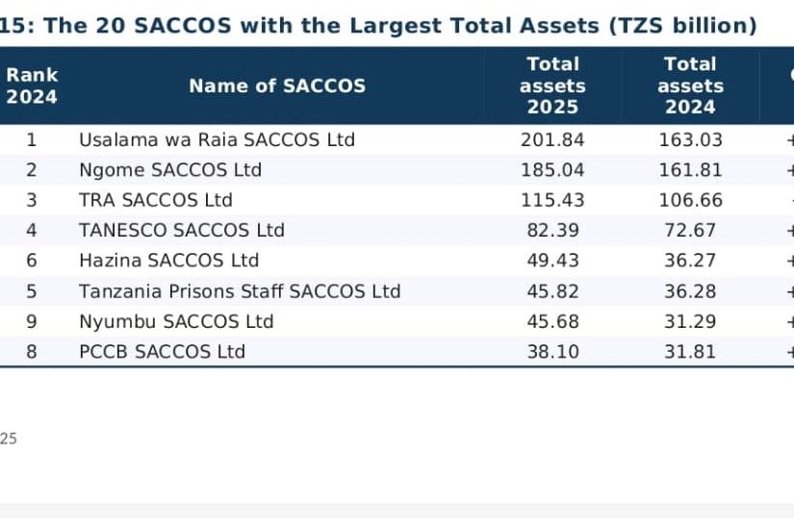Select the Ngome SACCOS Ltd name cell

pos(170,170)
